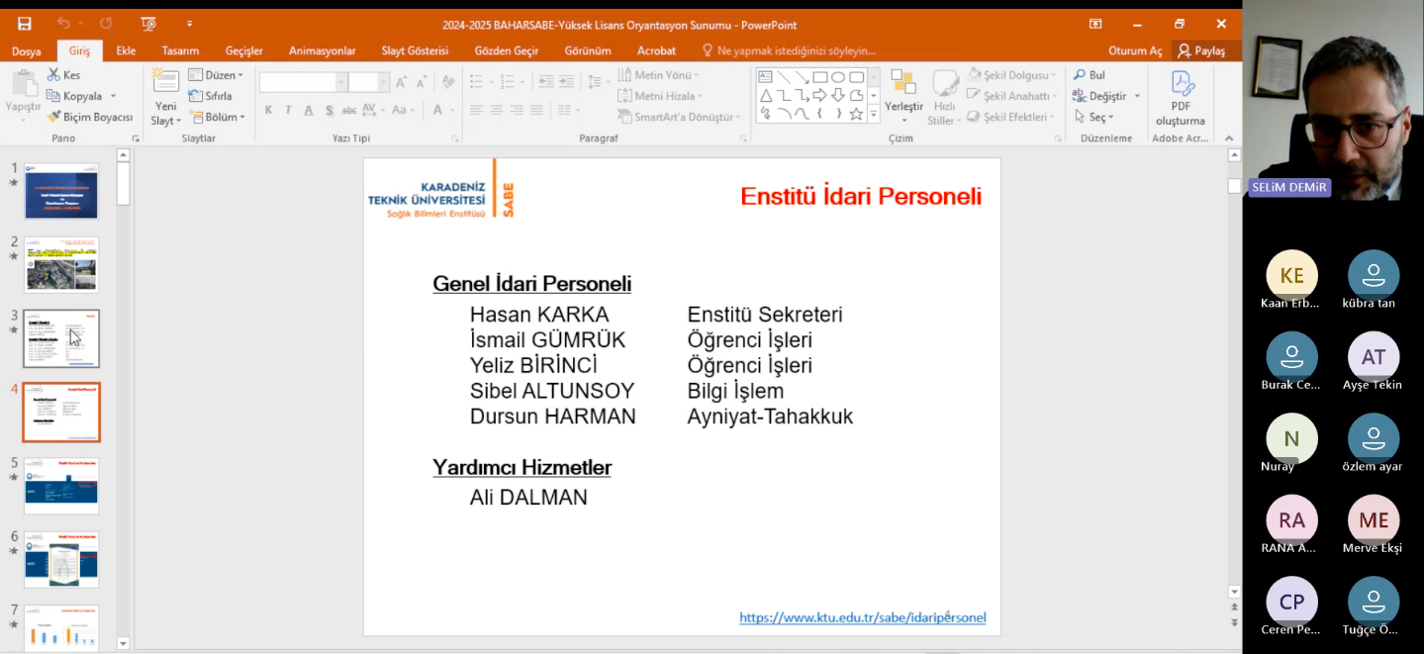
Task: Start slideshow from beginning quick access icon
Action: [148, 24]
